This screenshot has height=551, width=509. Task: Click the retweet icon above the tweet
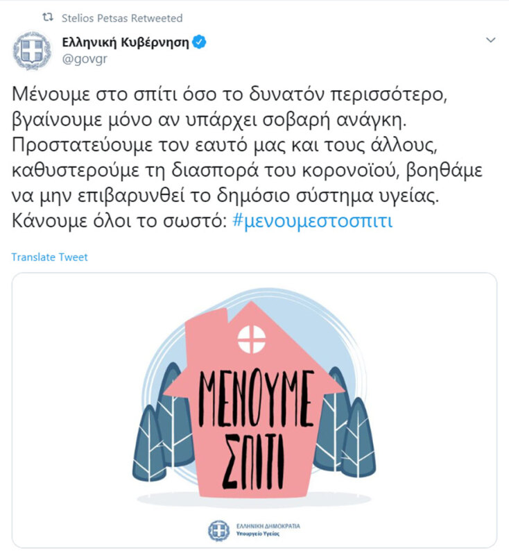pyautogui.click(x=48, y=17)
